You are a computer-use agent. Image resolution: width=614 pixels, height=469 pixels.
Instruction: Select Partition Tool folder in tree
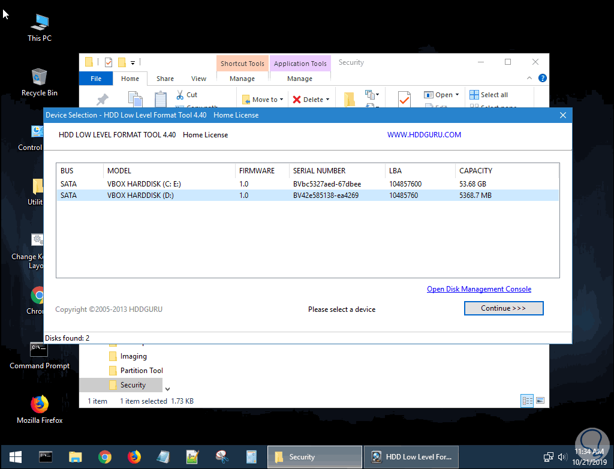(x=136, y=371)
